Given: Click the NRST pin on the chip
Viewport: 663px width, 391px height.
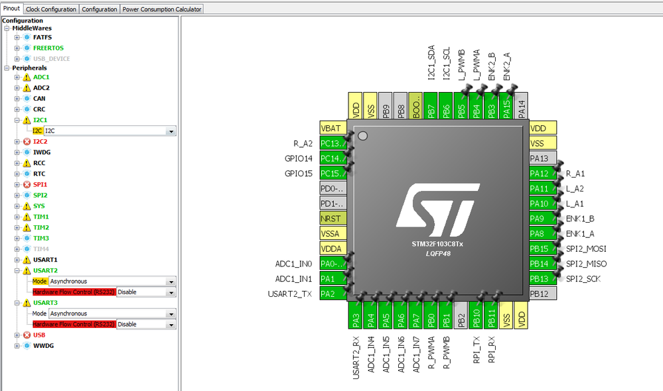Looking at the screenshot, I should click(x=333, y=219).
